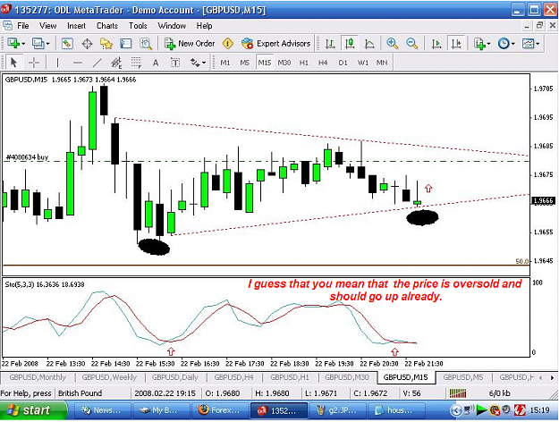Switch timeframe to M5

[x=244, y=63]
